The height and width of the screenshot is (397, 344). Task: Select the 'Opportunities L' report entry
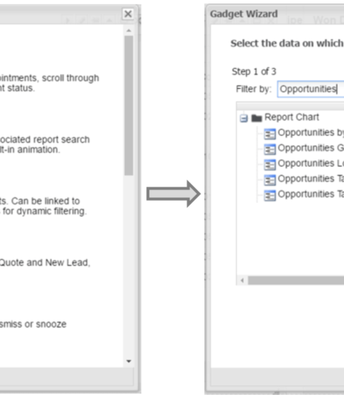311,163
